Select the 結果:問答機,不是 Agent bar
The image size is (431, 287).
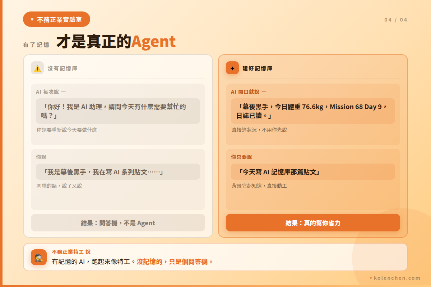coord(118,223)
